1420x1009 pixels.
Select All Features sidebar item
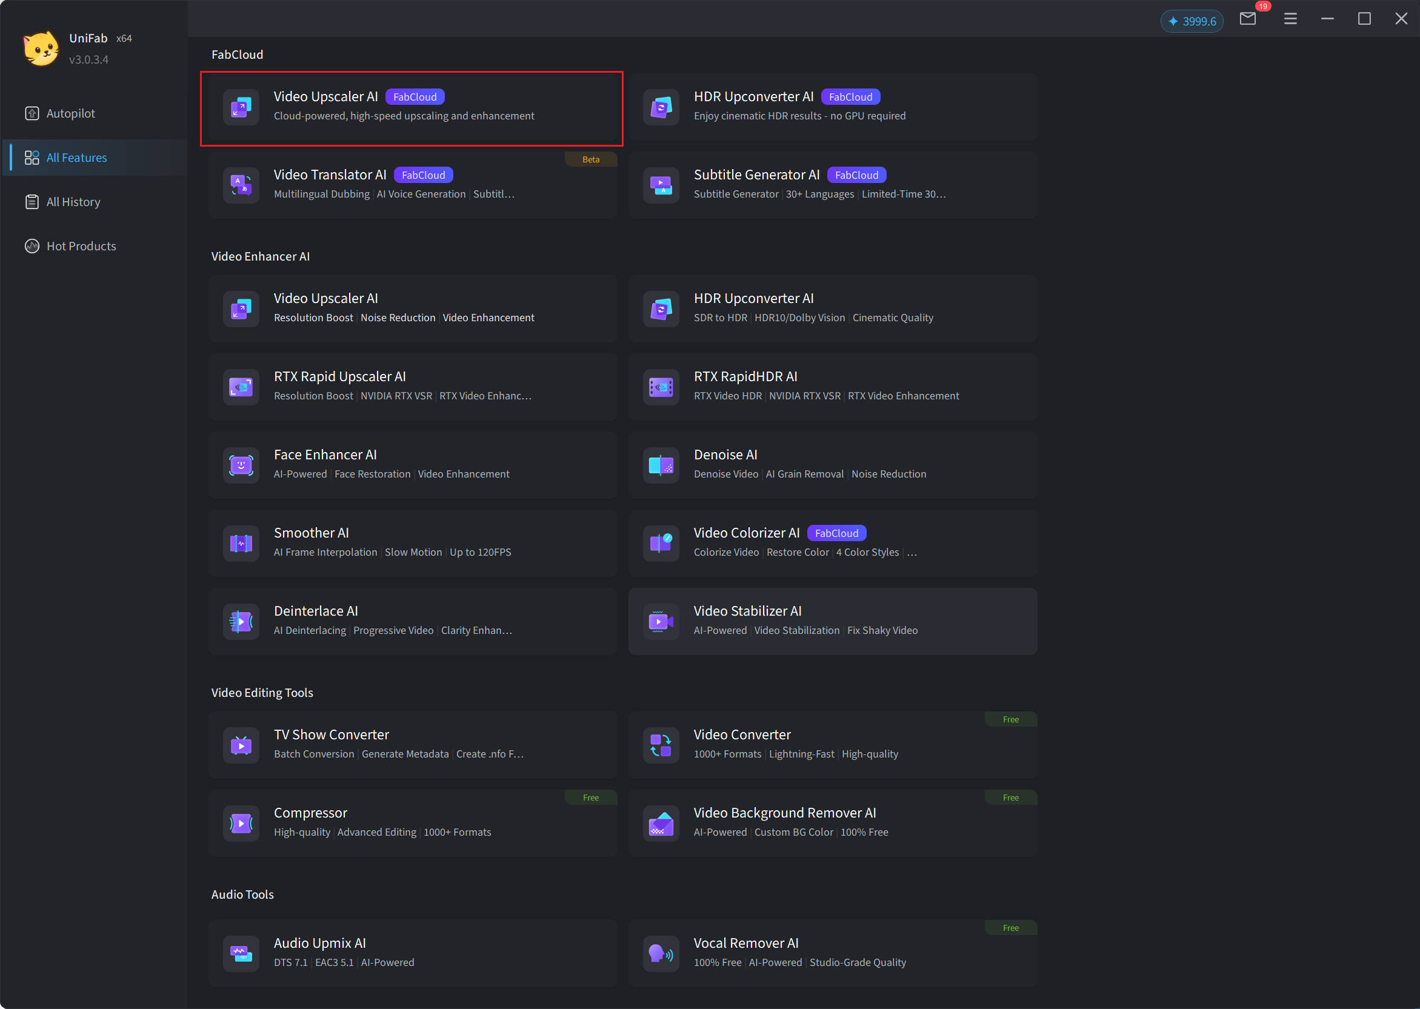[76, 158]
